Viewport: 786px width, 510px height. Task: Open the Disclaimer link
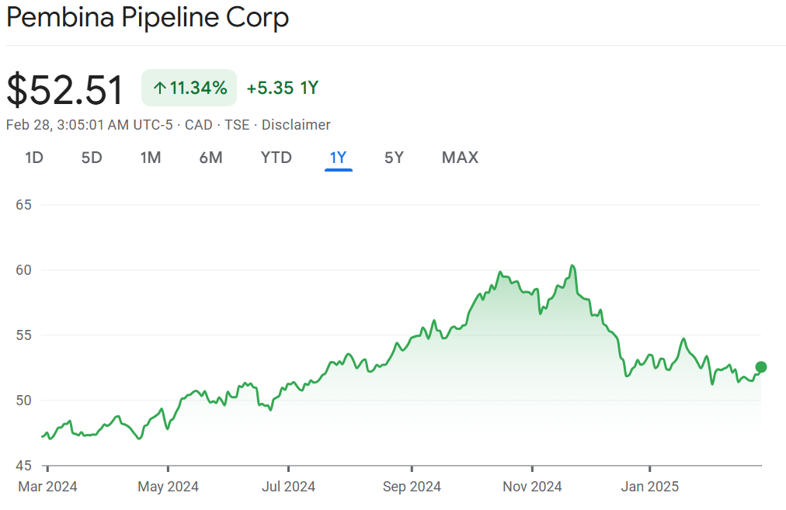296,125
